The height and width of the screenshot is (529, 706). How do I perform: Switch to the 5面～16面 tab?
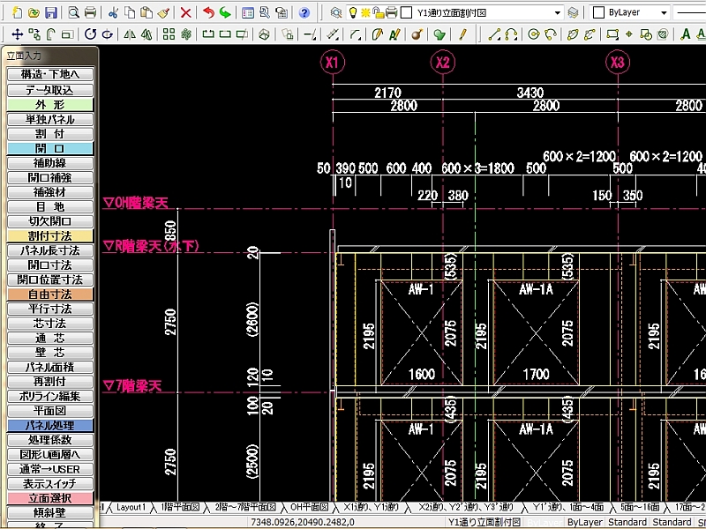(640, 507)
